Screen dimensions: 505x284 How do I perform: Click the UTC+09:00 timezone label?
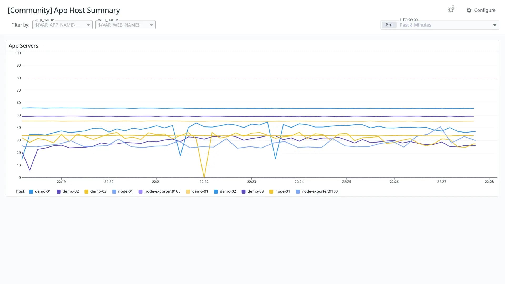pos(409,20)
